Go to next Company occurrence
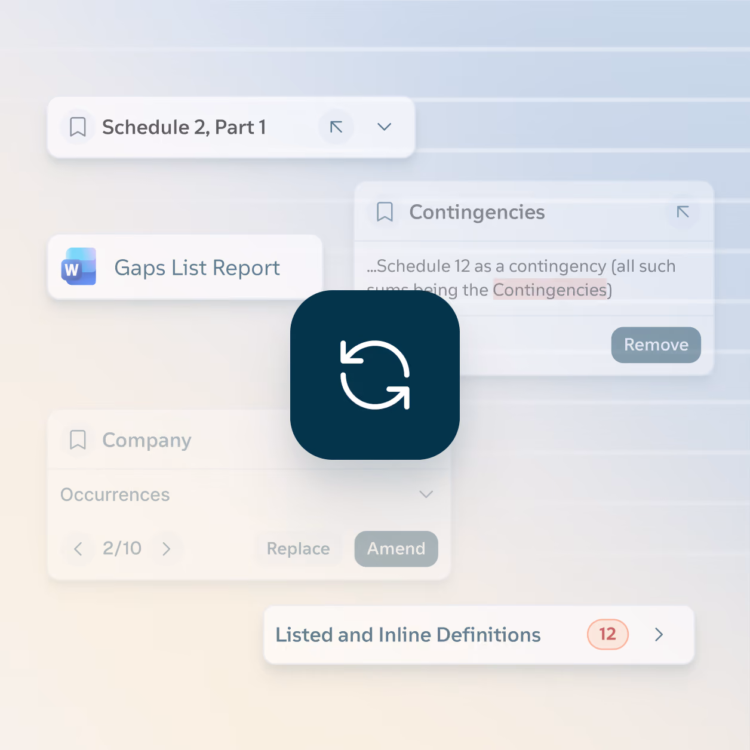750x750 pixels. point(167,549)
